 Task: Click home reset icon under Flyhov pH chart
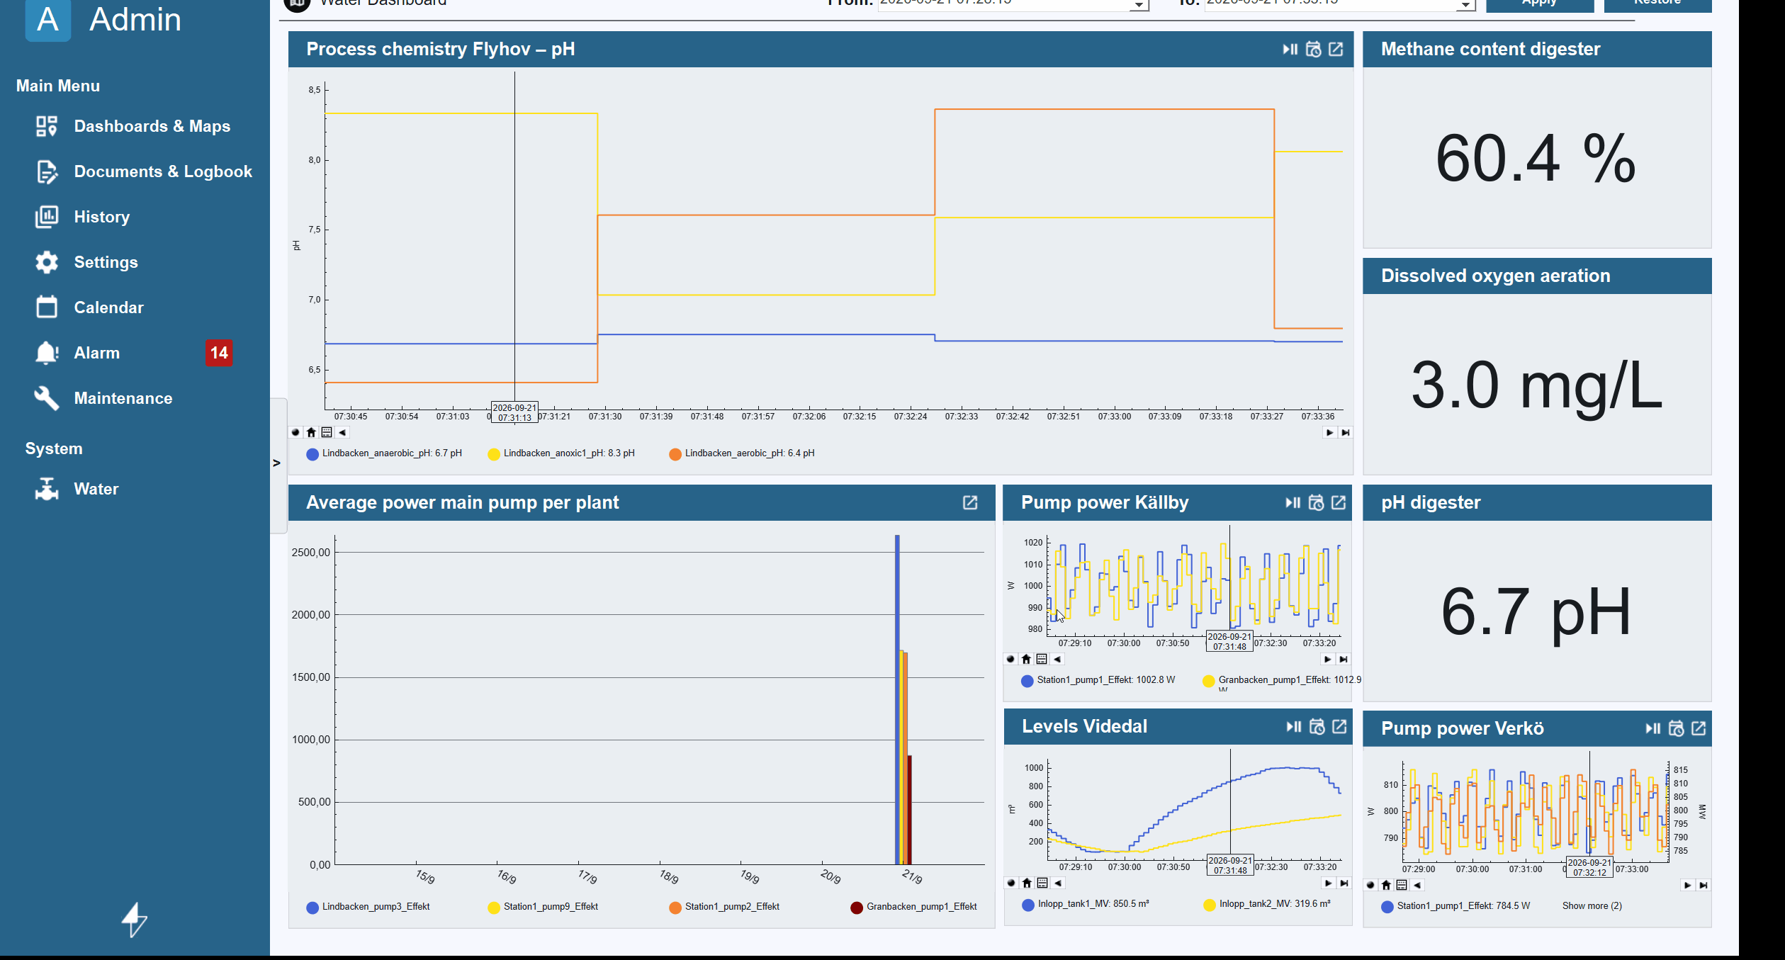point(311,432)
